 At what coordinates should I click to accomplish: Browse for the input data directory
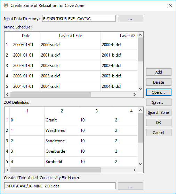[130, 18]
